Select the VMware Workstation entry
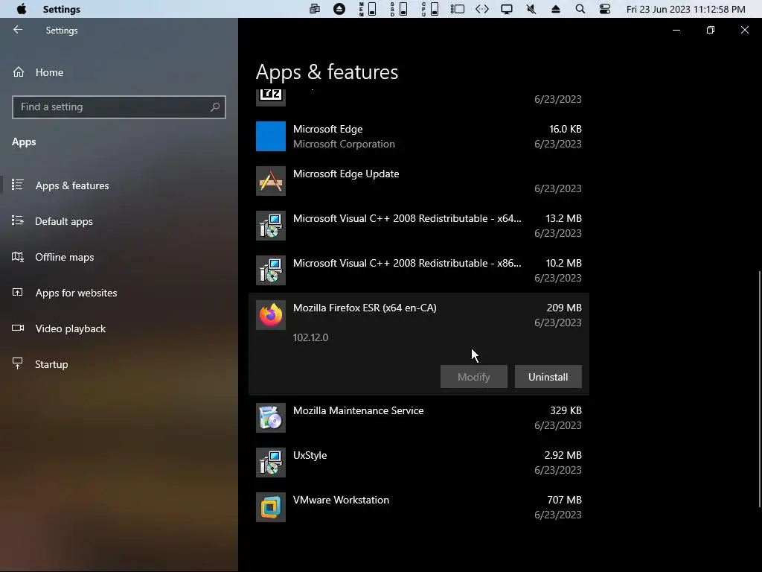The image size is (762, 572). pos(418,507)
